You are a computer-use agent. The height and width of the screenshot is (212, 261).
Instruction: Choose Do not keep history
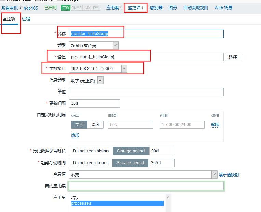coord(91,151)
